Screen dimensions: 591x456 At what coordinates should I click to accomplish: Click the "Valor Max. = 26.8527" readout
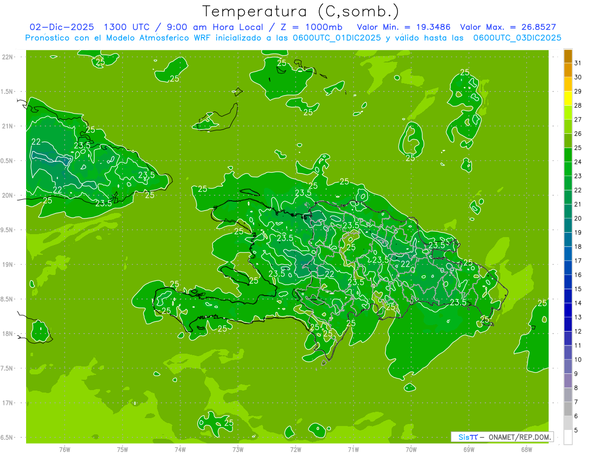coord(508,28)
